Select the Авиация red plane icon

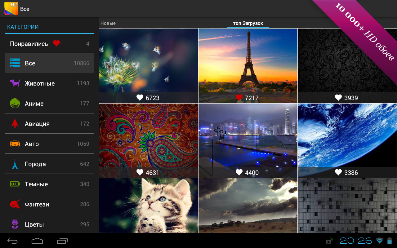tap(15, 123)
